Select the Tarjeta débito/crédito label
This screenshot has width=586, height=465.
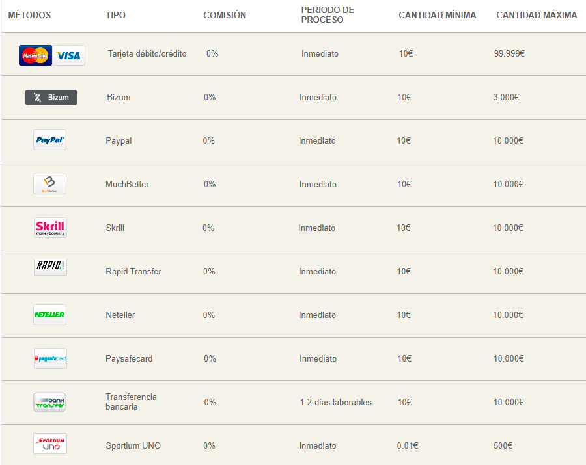tap(147, 53)
